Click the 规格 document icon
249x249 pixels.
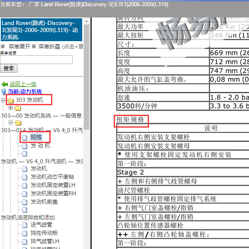[25, 138]
